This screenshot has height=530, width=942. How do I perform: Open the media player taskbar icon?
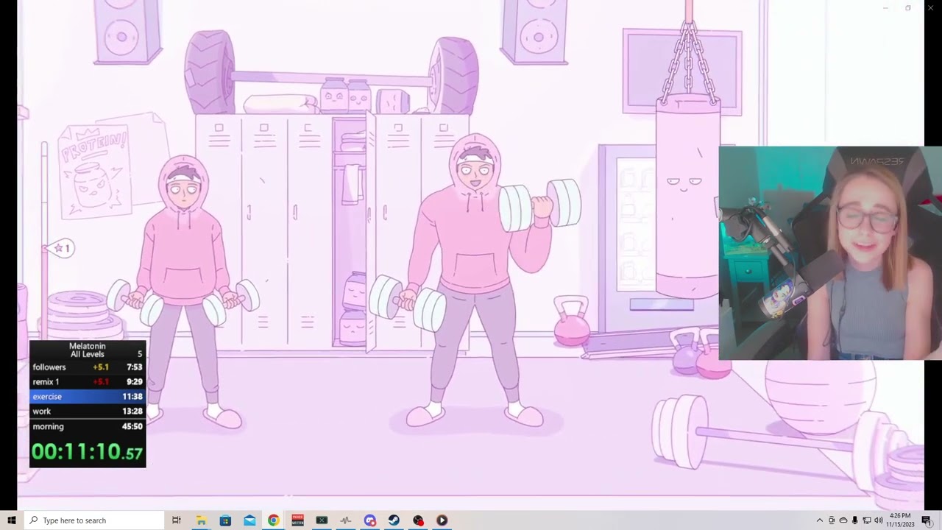tap(442, 520)
